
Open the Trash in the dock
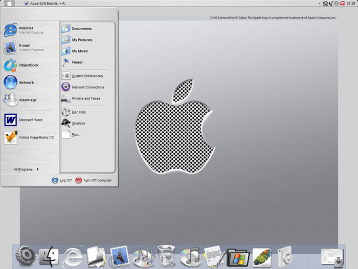(x=167, y=256)
